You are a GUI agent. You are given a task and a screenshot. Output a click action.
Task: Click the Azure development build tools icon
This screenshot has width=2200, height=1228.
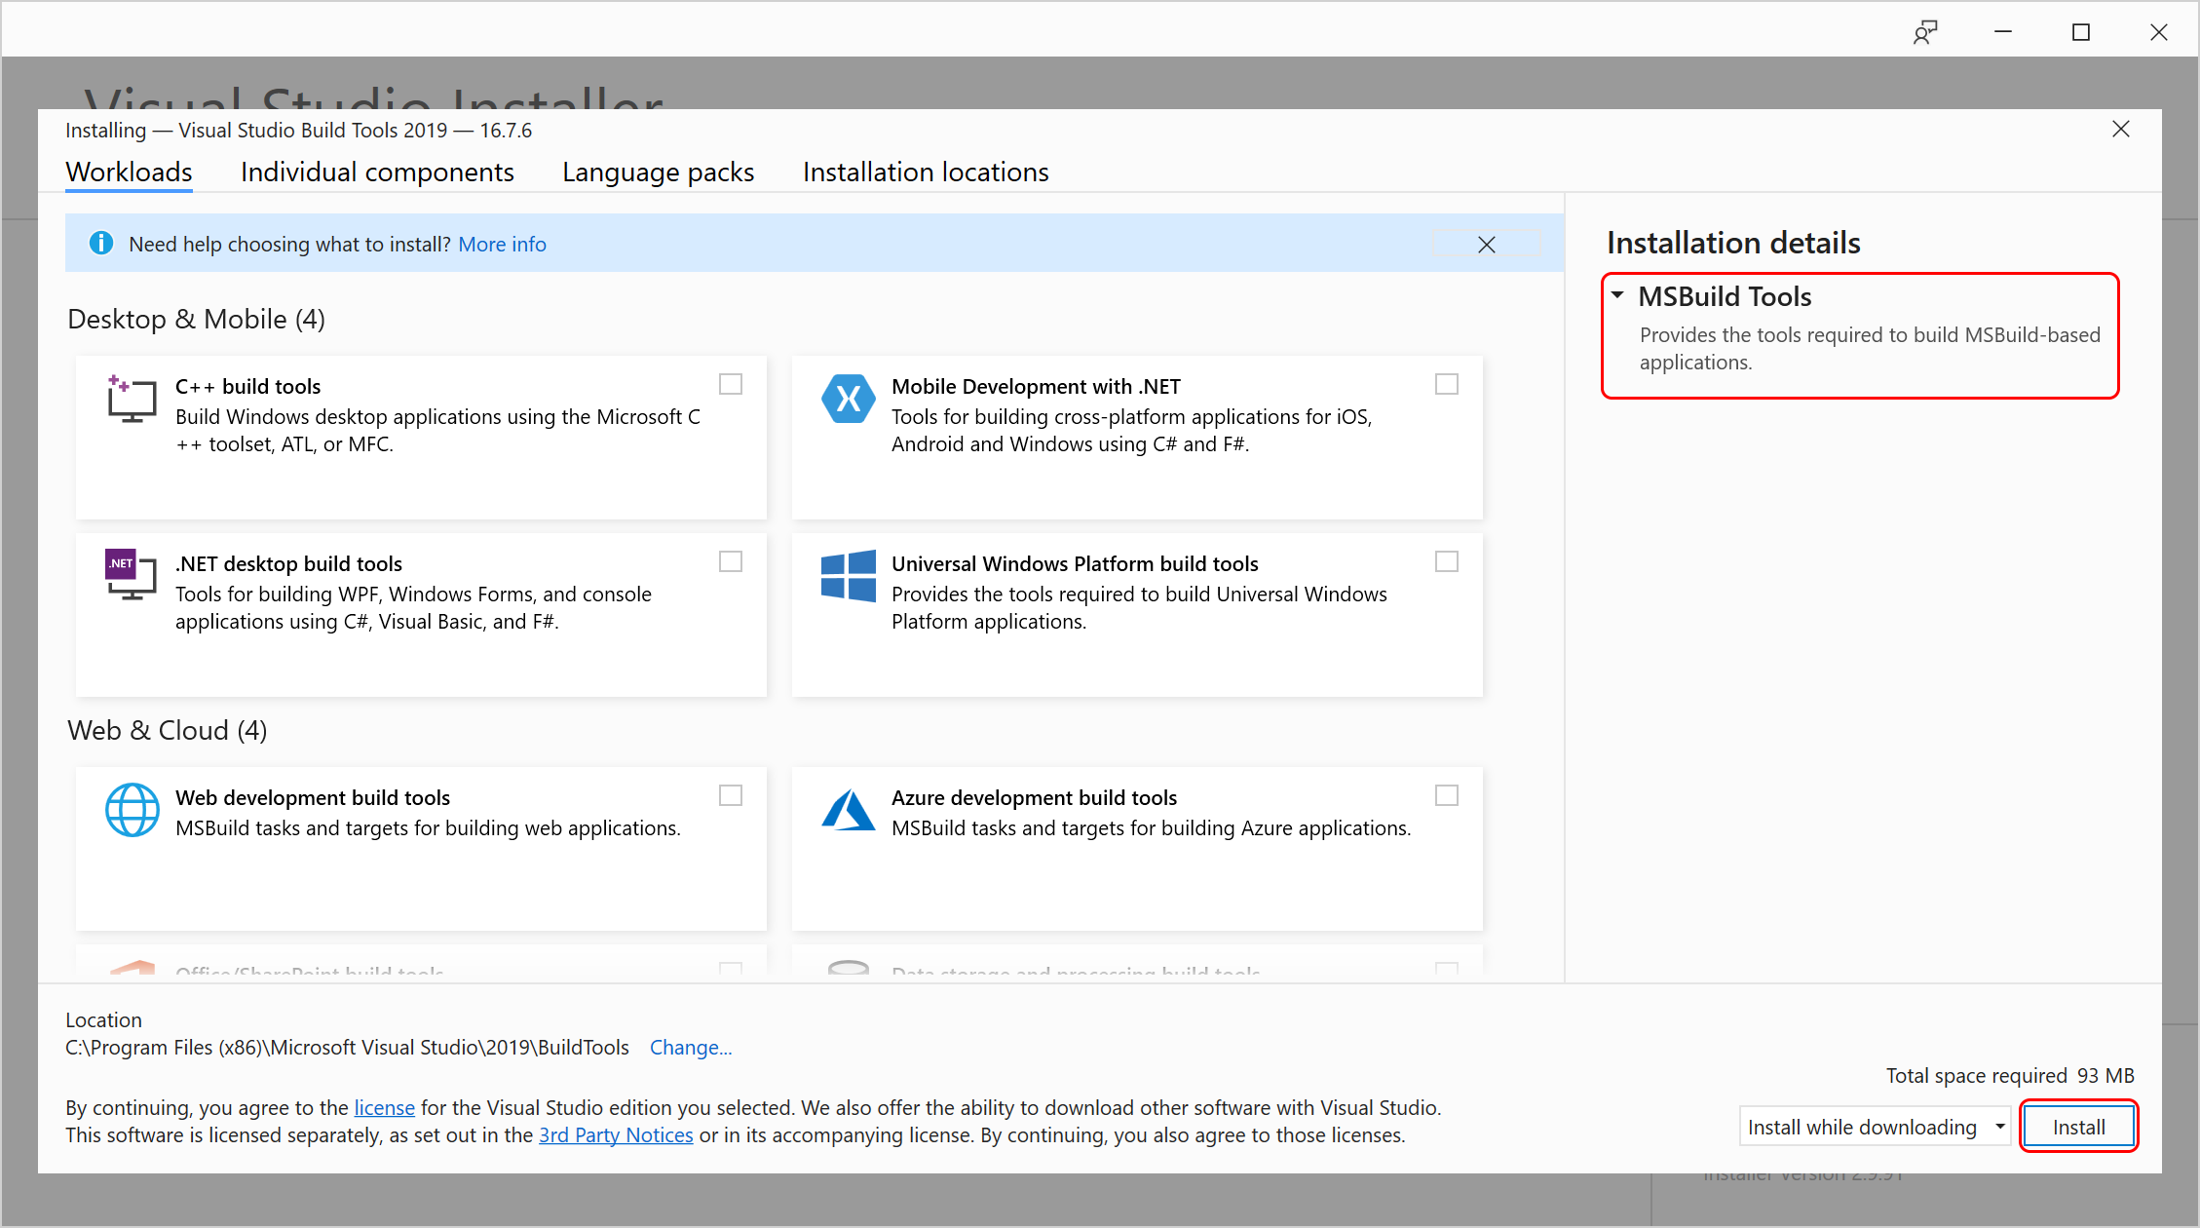tap(846, 809)
